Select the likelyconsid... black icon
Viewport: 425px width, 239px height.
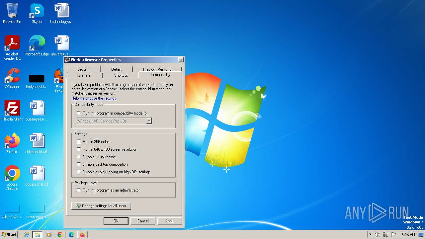[37, 81]
